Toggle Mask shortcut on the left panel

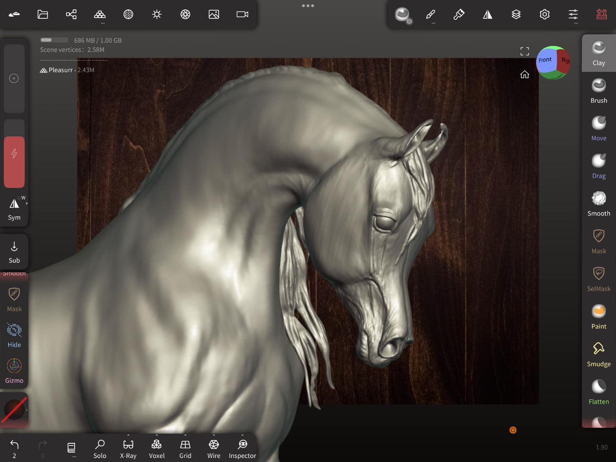14,299
